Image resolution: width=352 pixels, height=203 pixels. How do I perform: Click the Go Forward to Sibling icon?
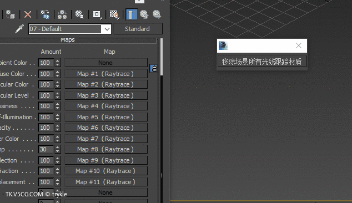(157, 14)
